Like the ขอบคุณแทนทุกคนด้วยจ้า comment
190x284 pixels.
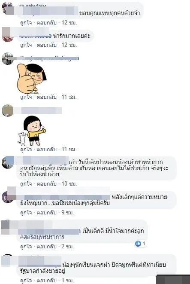coord(26,23)
